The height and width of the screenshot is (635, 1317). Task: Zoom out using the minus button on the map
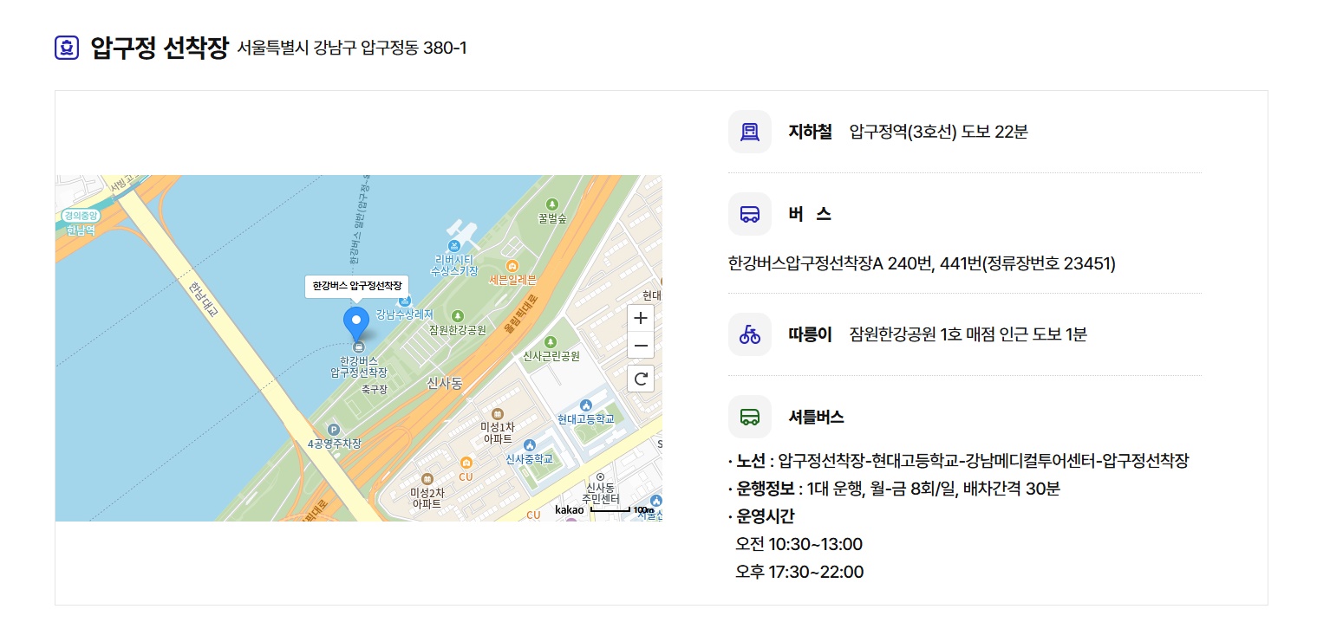click(x=640, y=346)
